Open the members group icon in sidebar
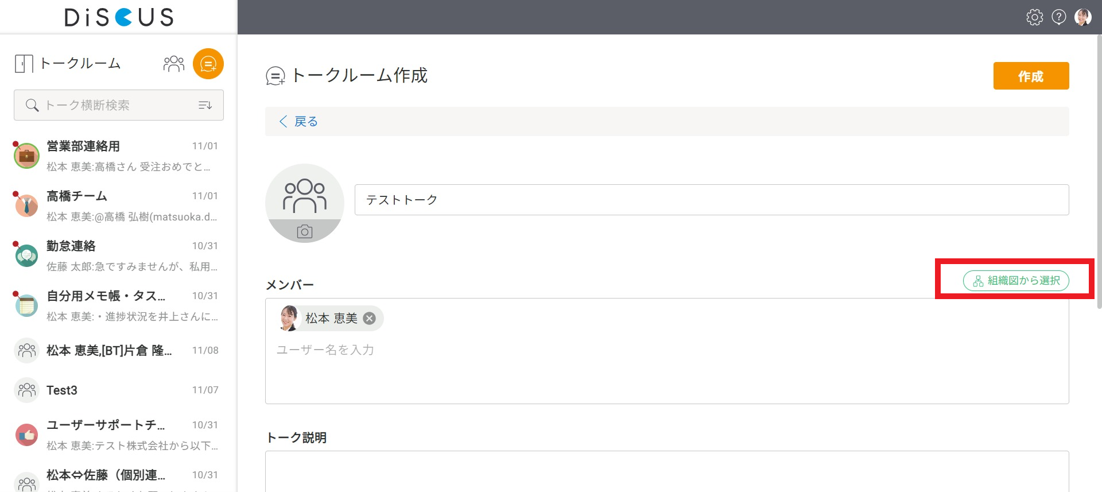This screenshot has width=1102, height=492. [174, 64]
